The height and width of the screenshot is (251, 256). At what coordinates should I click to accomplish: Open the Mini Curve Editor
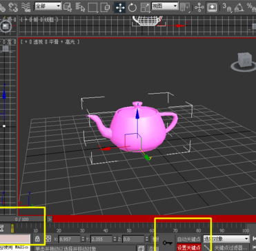click(x=1, y=228)
